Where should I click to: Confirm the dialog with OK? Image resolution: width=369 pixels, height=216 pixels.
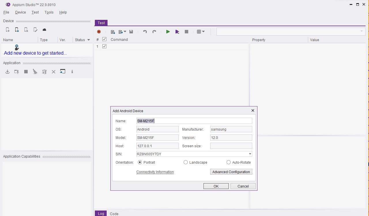tap(216, 186)
